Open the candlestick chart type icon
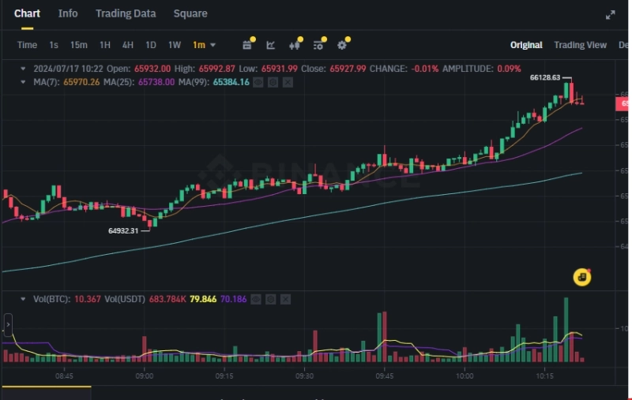The height and width of the screenshot is (400, 632). (295, 45)
